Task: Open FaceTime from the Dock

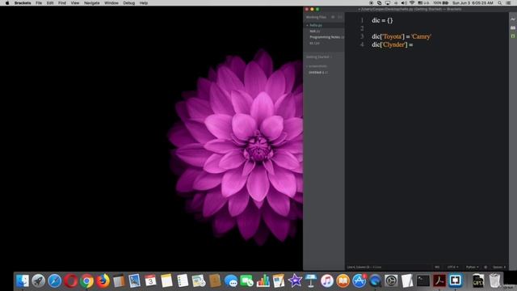Action: point(246,280)
